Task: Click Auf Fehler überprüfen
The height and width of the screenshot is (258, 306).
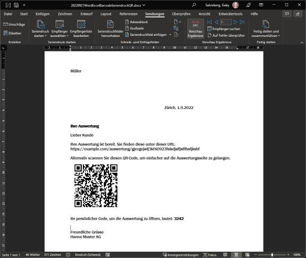Action: tap(226, 35)
